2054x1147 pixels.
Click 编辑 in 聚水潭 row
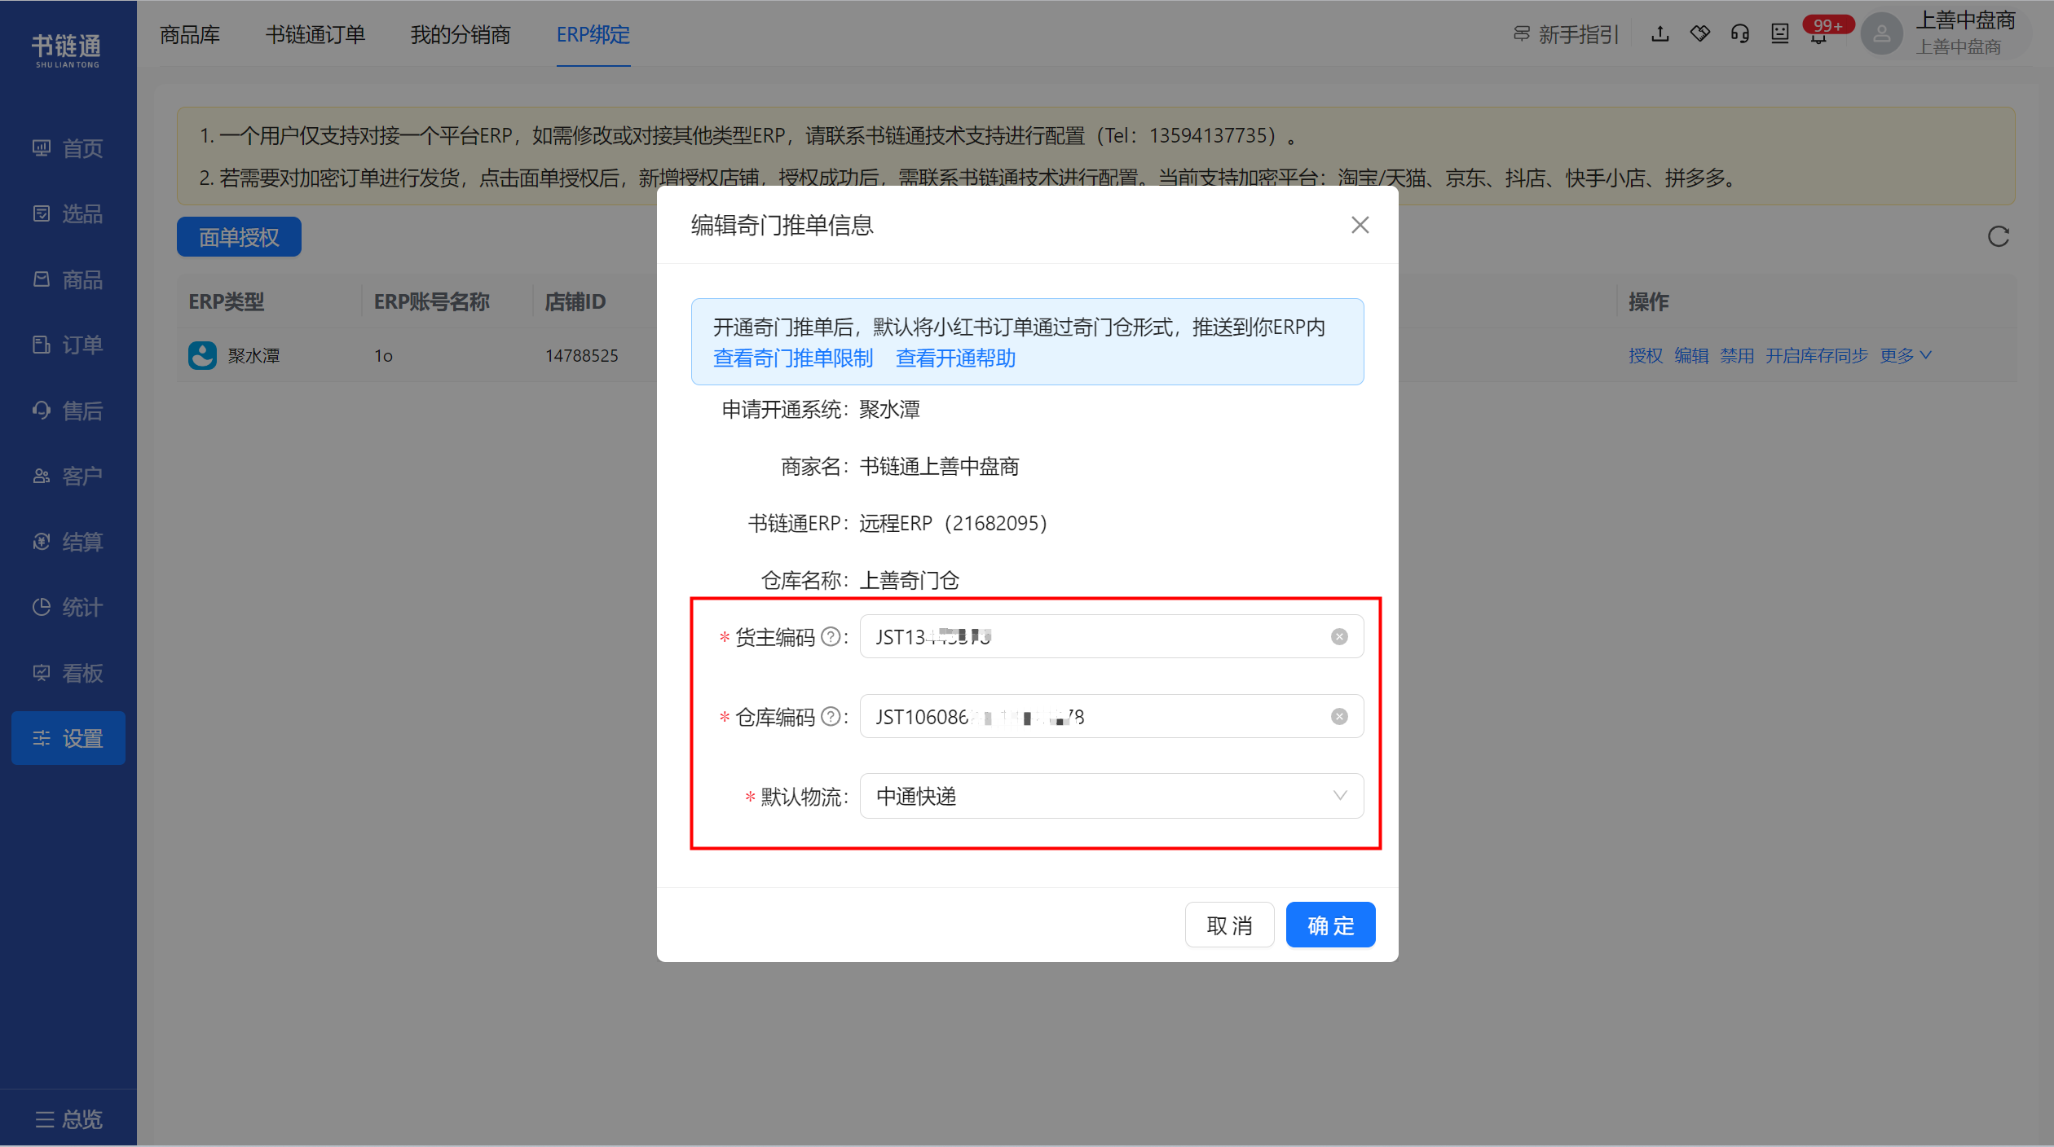coord(1690,355)
